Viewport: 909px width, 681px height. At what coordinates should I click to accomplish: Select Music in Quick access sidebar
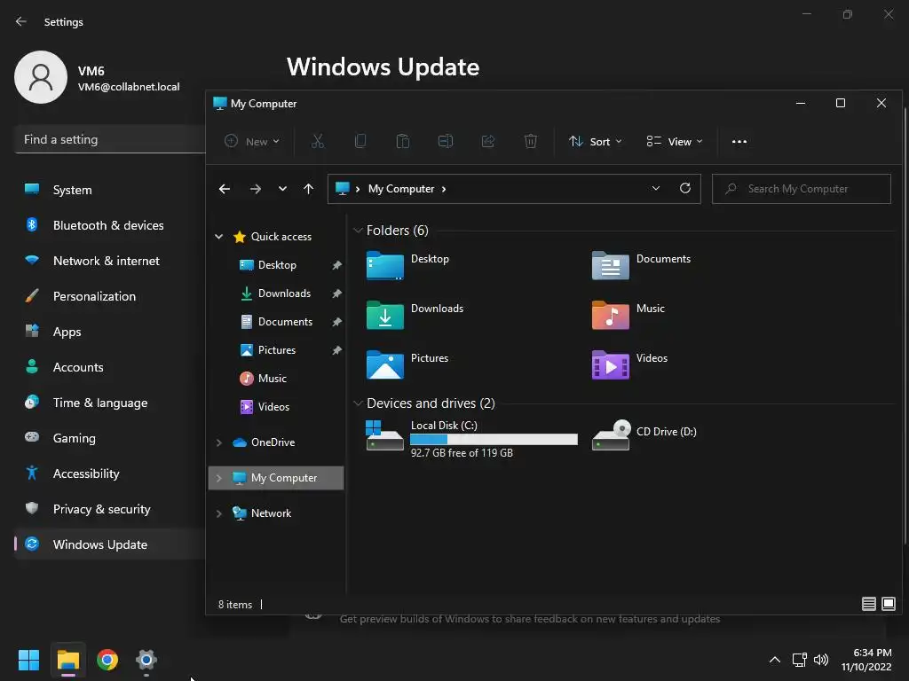[x=264, y=379]
